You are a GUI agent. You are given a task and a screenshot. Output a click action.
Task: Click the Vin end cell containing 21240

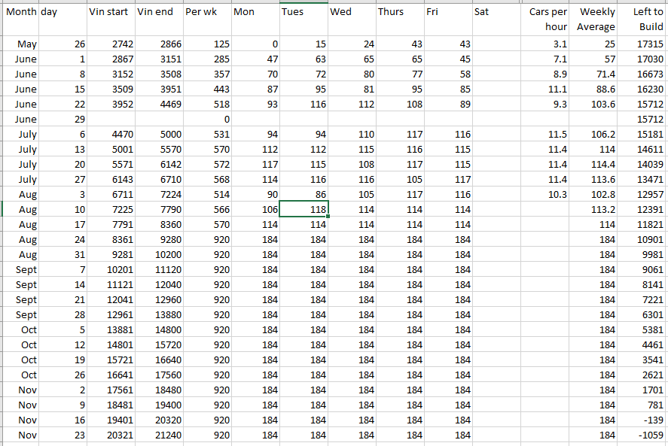(x=159, y=435)
